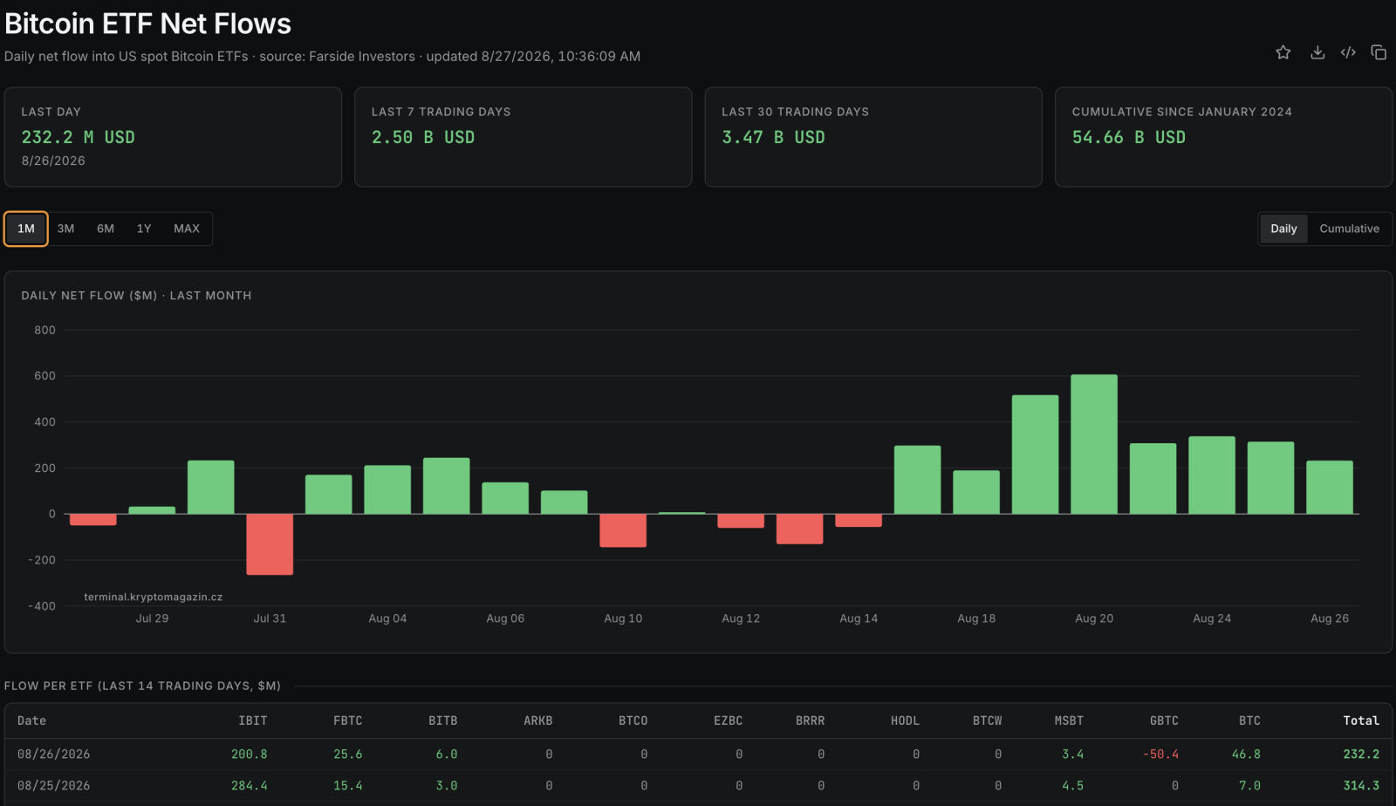Click terminal.kryptomagazin.cz watermark link
This screenshot has height=806, width=1396.
[153, 597]
